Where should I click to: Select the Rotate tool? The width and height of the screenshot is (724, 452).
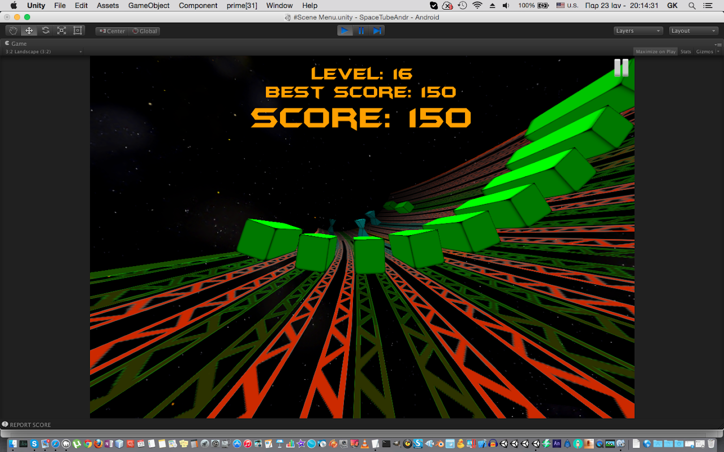[45, 31]
